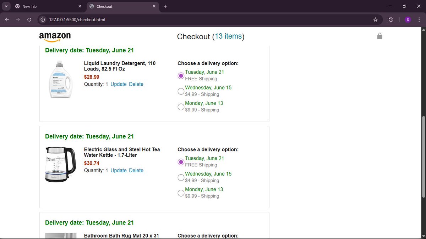Open the browser history icon in toolbar
This screenshot has height=239, width=426.
(391, 20)
